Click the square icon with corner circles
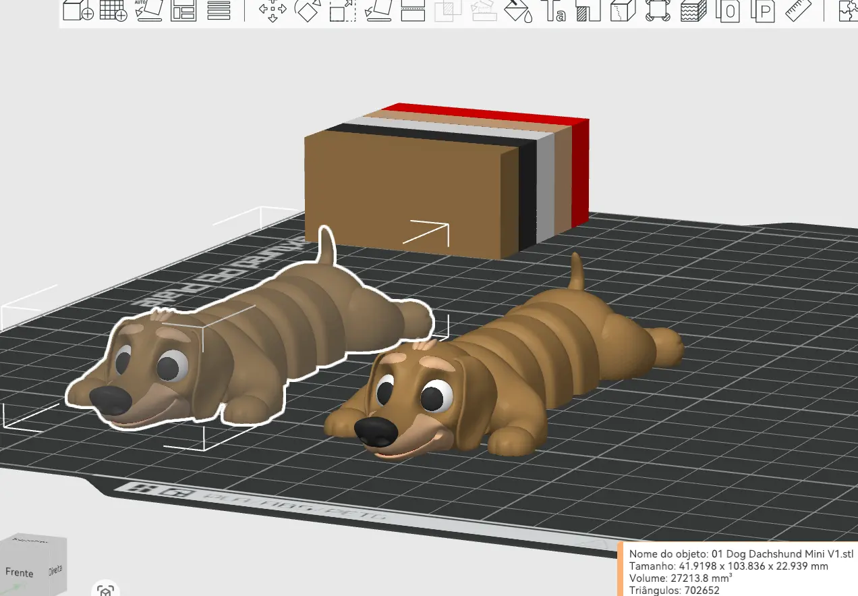 pos(658,11)
